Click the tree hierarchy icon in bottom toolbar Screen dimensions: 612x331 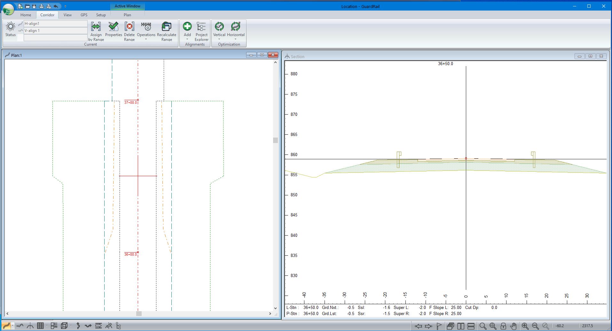(x=119, y=326)
